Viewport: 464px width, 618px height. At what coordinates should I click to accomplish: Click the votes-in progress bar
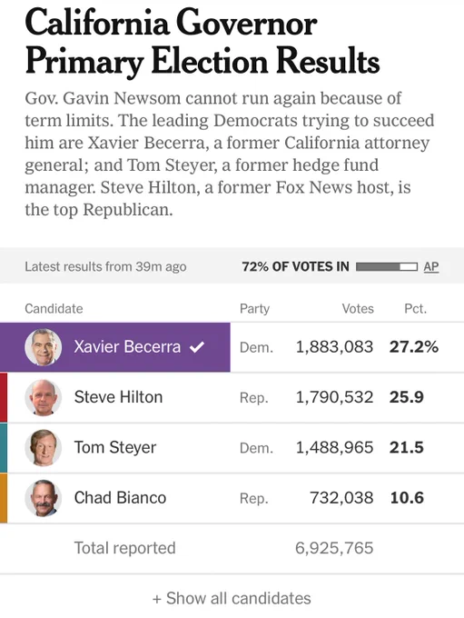pos(387,267)
